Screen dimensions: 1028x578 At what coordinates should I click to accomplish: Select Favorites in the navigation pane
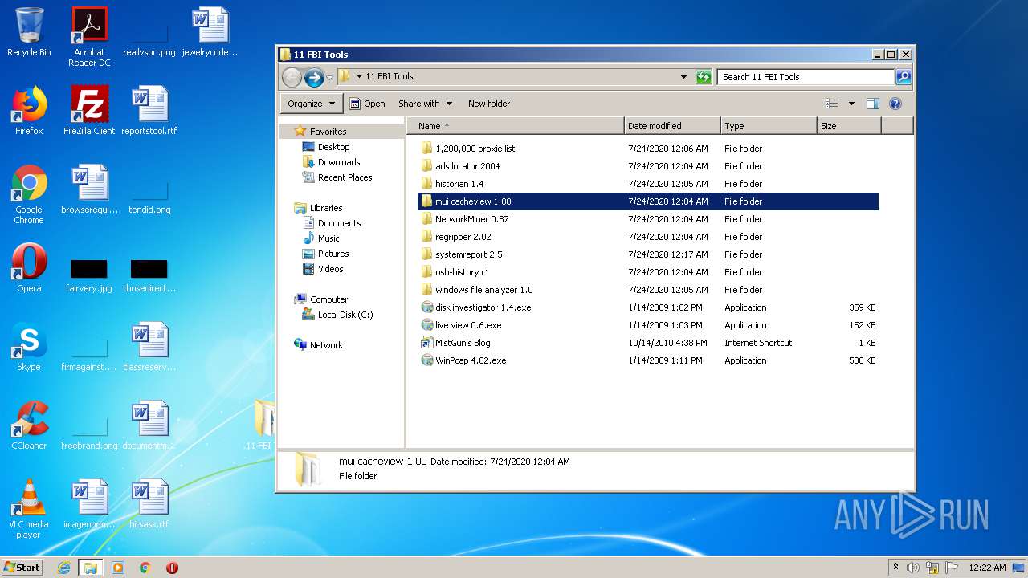click(x=328, y=132)
